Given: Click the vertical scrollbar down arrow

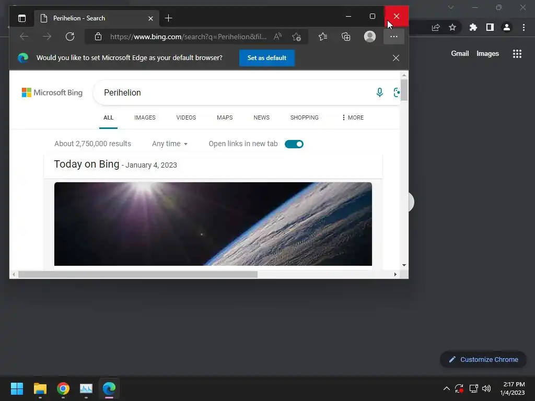Looking at the screenshot, I should click(x=404, y=265).
